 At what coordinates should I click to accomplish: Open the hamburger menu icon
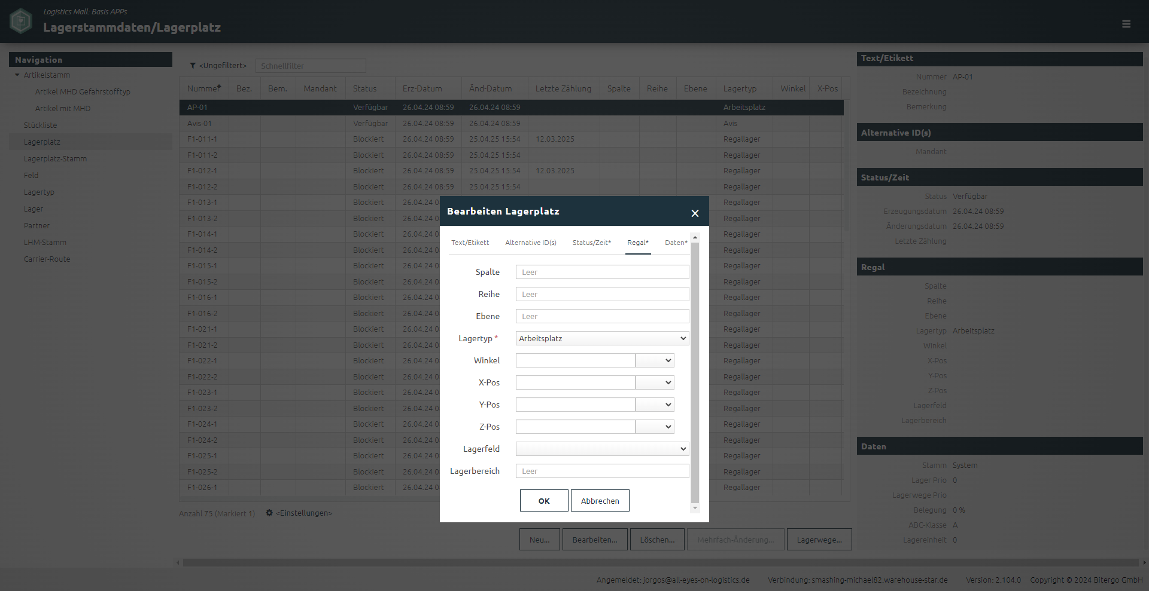[x=1126, y=24]
